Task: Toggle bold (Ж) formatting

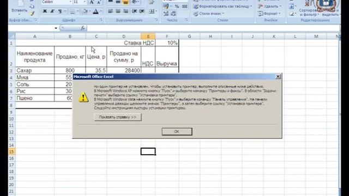Action: 45,11
